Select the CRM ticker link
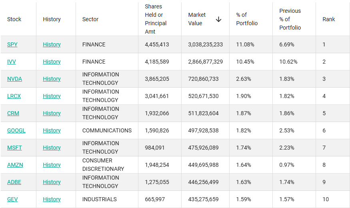Screen dimensions: 350x208 pyautogui.click(x=13, y=113)
